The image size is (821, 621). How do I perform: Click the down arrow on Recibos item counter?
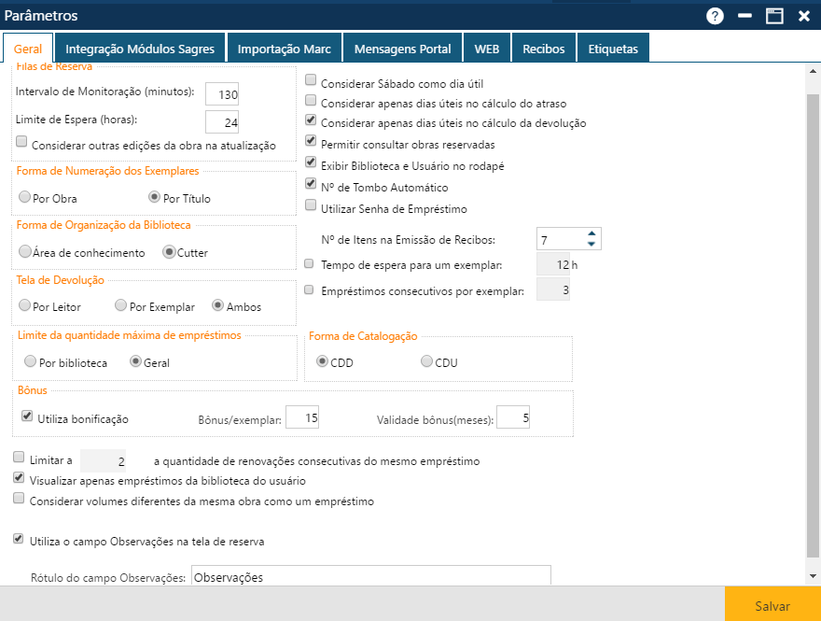591,244
